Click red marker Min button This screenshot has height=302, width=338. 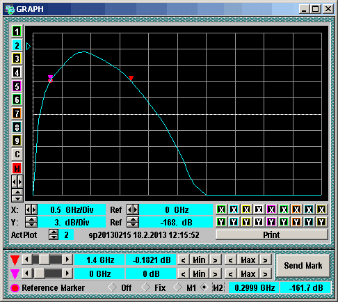(199, 260)
